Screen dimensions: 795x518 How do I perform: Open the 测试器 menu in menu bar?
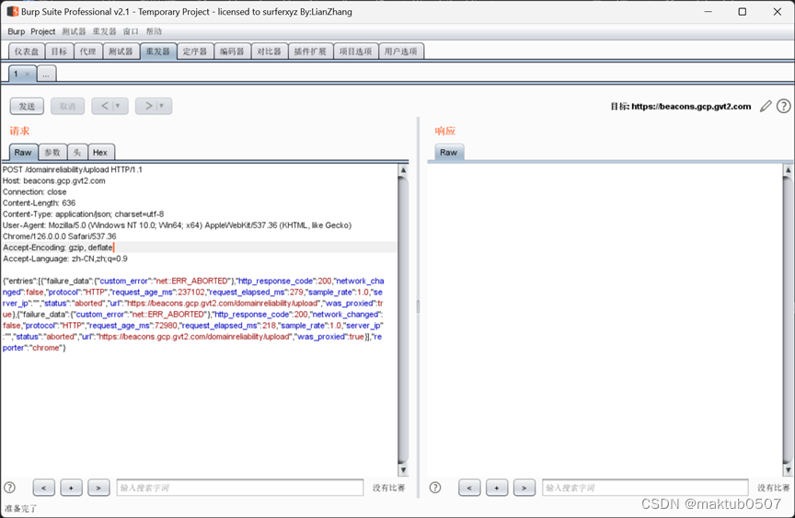(x=74, y=31)
